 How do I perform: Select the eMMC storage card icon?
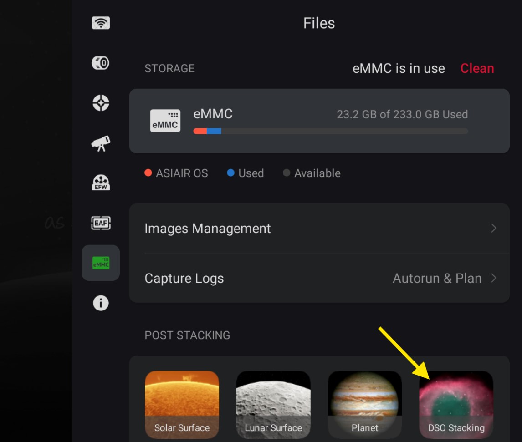(x=165, y=121)
